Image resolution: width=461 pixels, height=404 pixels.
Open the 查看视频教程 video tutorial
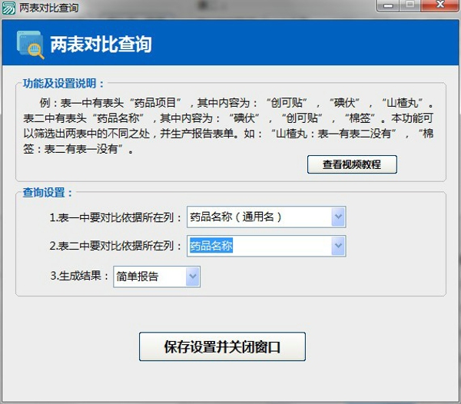pyautogui.click(x=352, y=164)
